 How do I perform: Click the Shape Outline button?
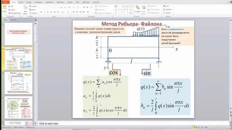pyautogui.click(x=154, y=9)
